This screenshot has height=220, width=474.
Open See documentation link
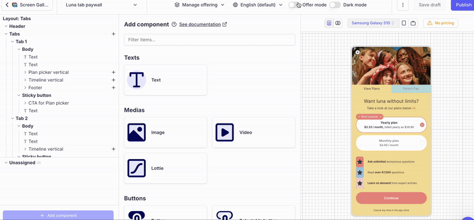[x=200, y=24]
